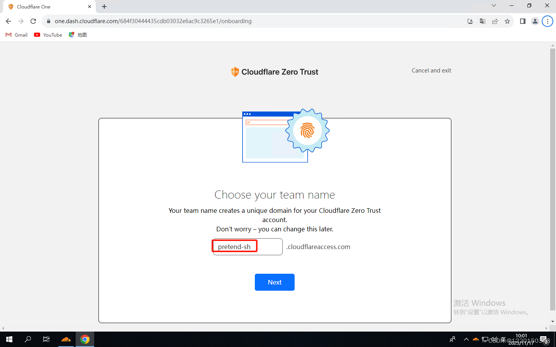This screenshot has height=347, width=556.
Task: Click Chrome icon in taskbar
Action: [85, 339]
